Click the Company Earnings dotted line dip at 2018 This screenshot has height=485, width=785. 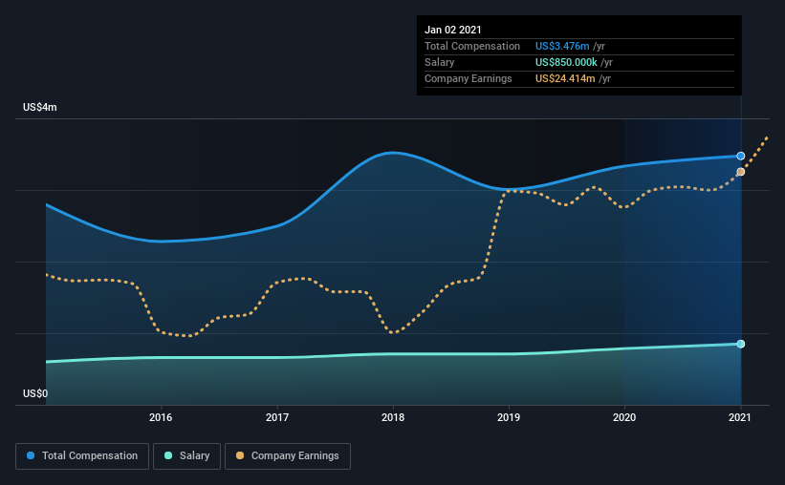[x=393, y=332]
